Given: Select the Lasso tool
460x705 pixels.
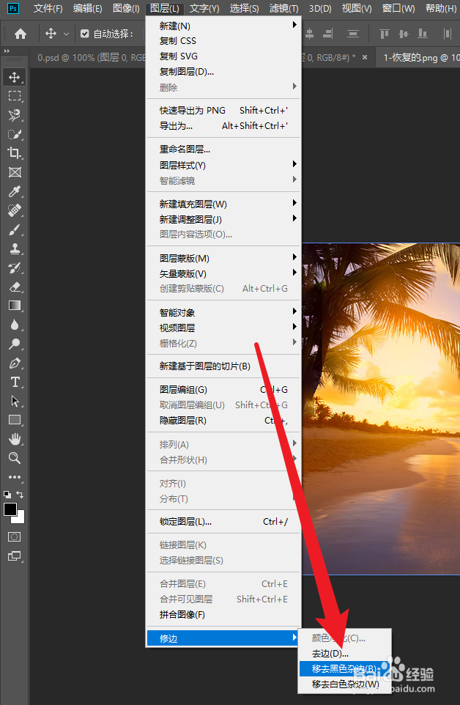Looking at the screenshot, I should coord(15,115).
